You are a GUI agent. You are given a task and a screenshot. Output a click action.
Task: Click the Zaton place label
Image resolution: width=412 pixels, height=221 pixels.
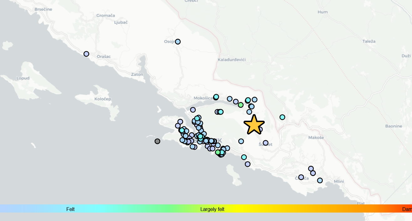(x=137, y=75)
